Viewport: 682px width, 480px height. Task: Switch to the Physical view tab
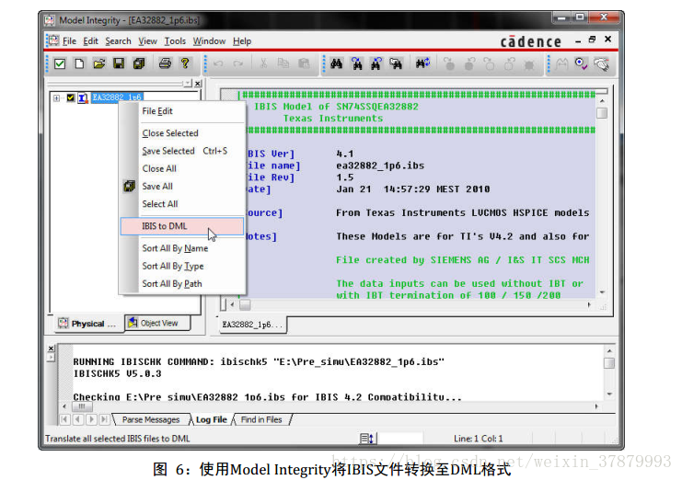[x=88, y=324]
